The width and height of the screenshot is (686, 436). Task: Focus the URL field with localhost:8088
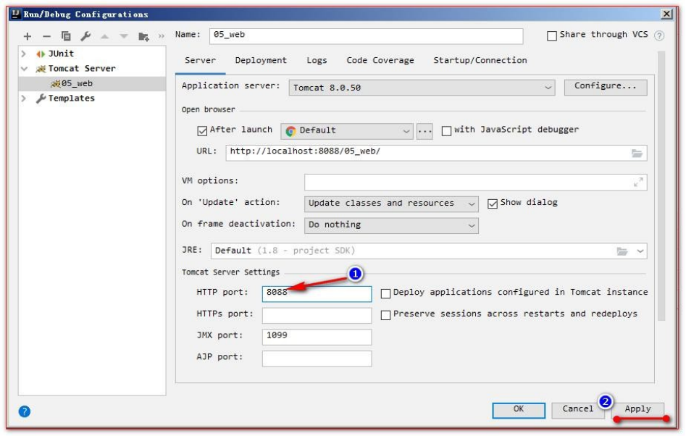436,153
